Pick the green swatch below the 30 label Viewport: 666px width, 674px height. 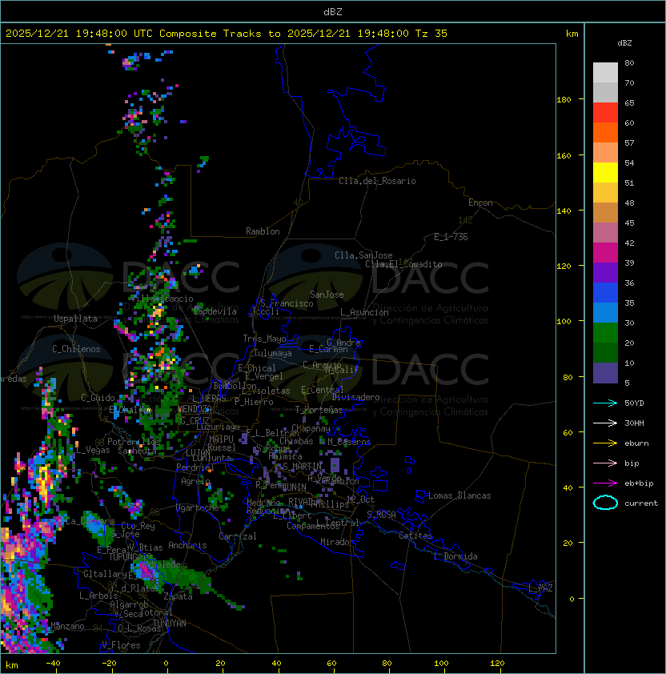[x=605, y=333]
